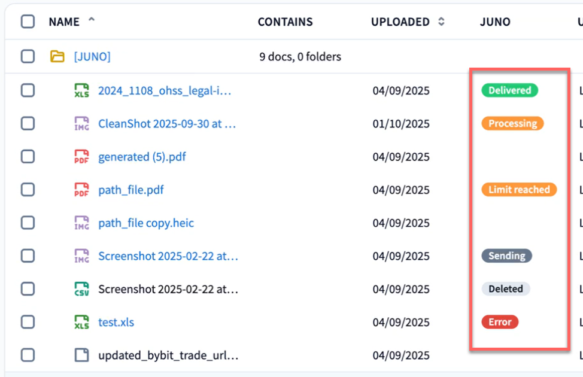Select the checkbox for test.xls row
This screenshot has width=583, height=377.
(28, 323)
